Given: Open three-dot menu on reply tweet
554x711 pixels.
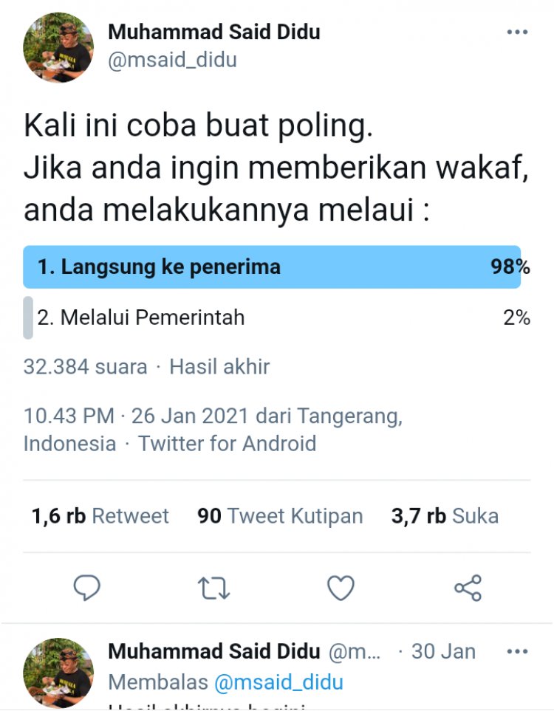Looking at the screenshot, I should pyautogui.click(x=517, y=653).
